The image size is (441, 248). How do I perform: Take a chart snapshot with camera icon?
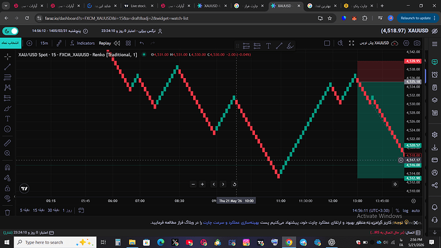pyautogui.click(x=417, y=43)
